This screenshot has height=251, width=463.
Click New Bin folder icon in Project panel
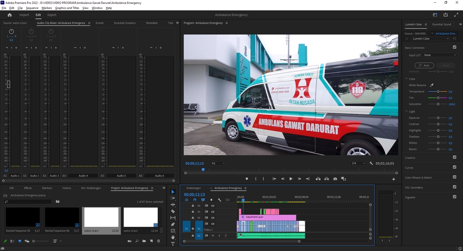click(144, 241)
